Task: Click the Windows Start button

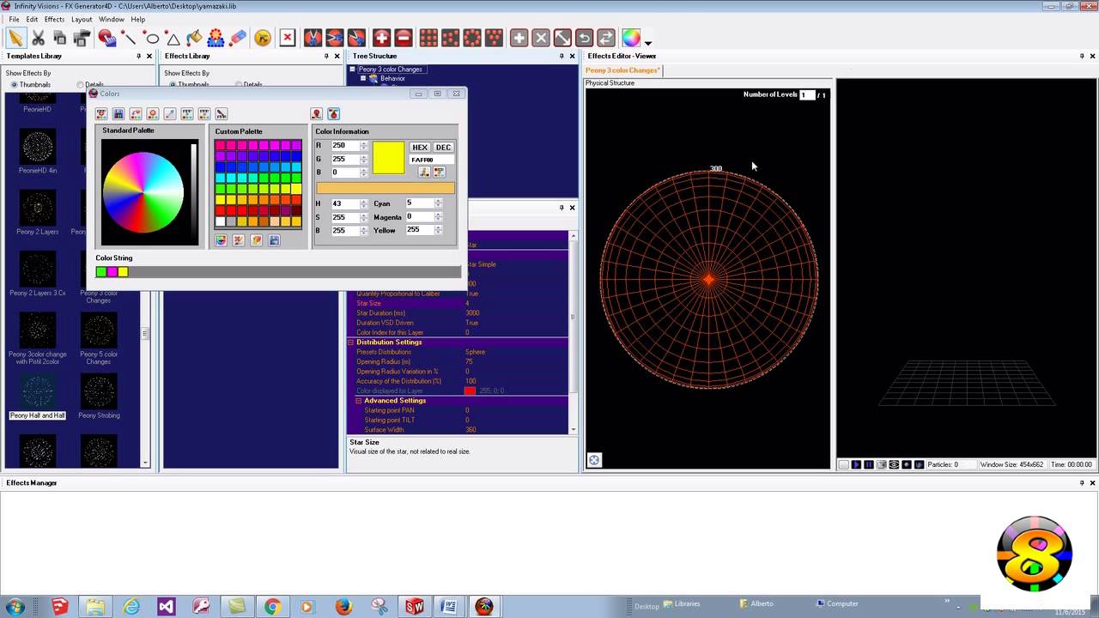Action: [15, 607]
